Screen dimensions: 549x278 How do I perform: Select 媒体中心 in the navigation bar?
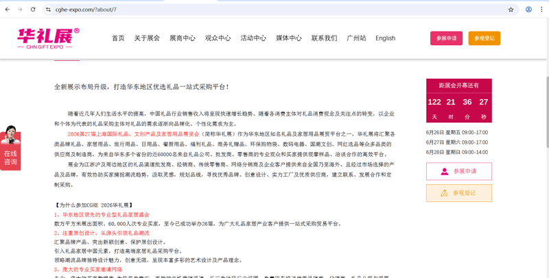click(x=288, y=38)
